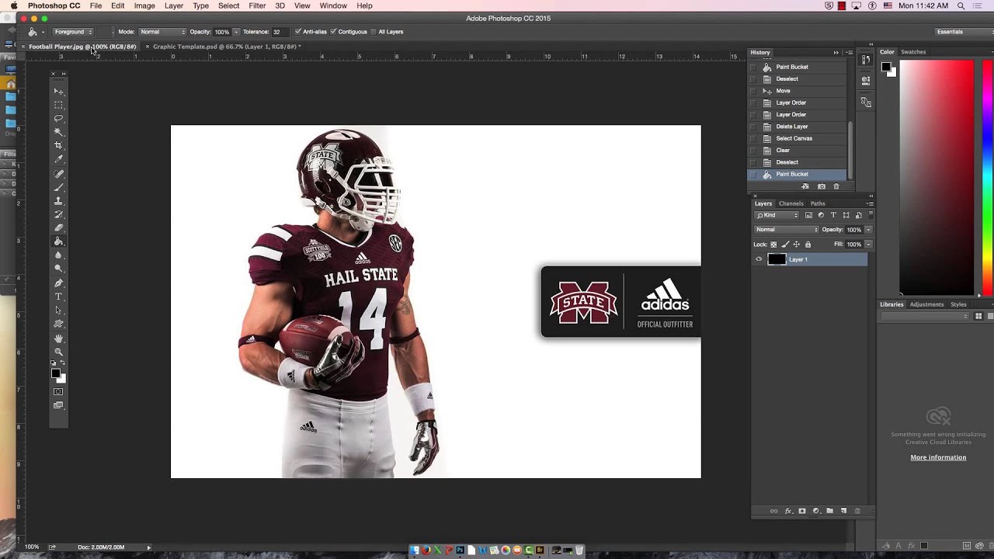Viewport: 994px width, 559px height.
Task: Open the Fill percentage arrow
Action: [x=868, y=245]
